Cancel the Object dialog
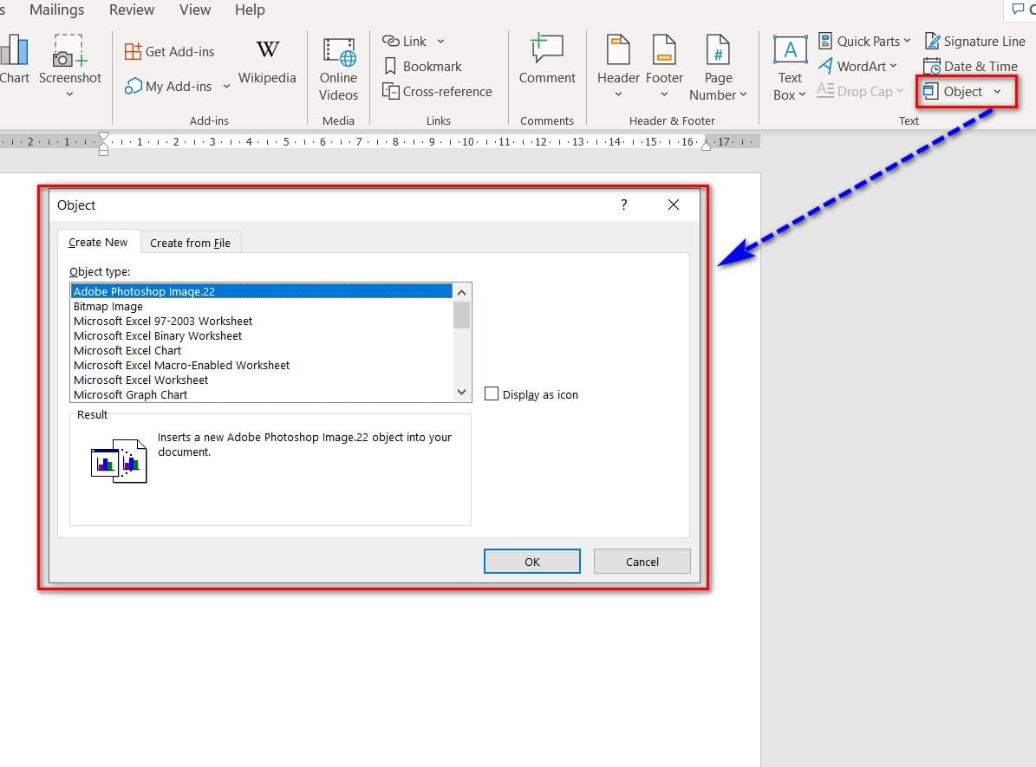The height and width of the screenshot is (767, 1036). pyautogui.click(x=642, y=562)
